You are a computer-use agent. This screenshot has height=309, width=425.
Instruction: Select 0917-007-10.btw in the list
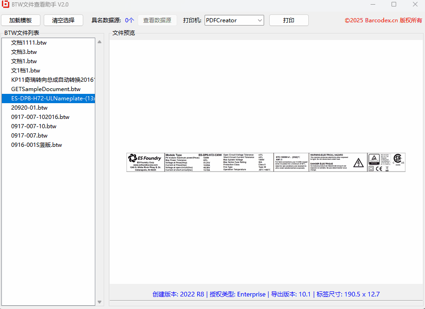48,126
